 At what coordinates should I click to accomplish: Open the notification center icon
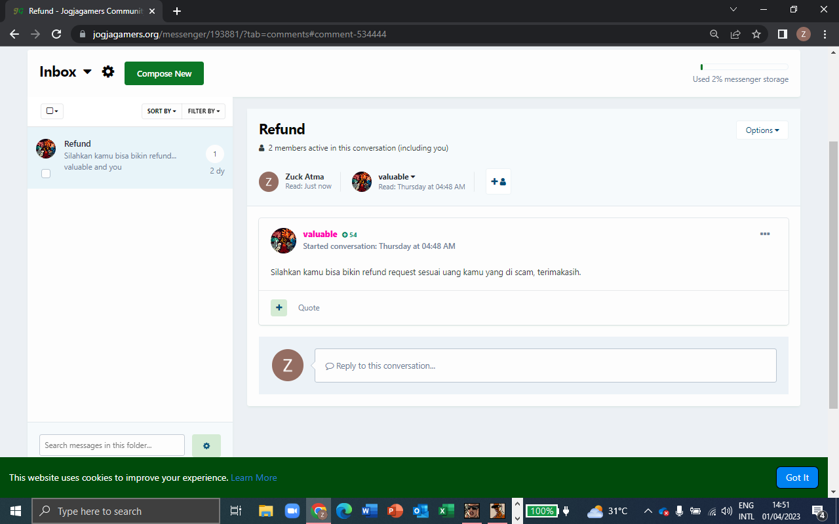[819, 511]
